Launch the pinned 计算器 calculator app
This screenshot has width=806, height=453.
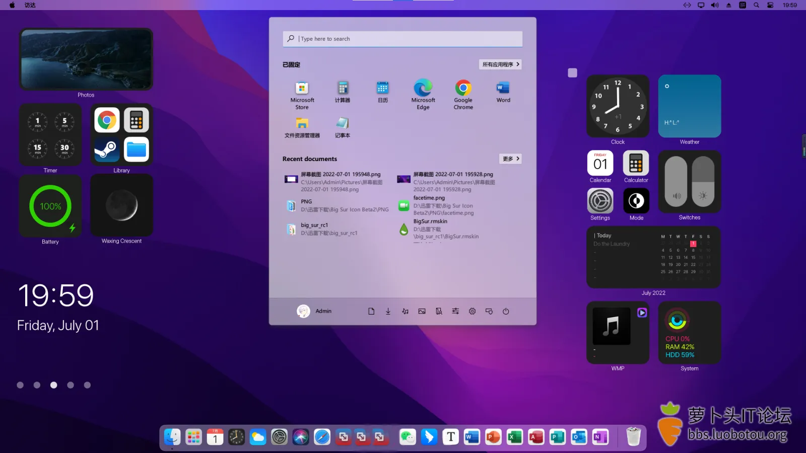(x=343, y=92)
